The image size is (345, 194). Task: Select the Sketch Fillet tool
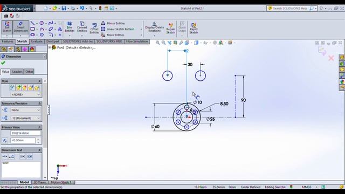[x=51, y=34]
